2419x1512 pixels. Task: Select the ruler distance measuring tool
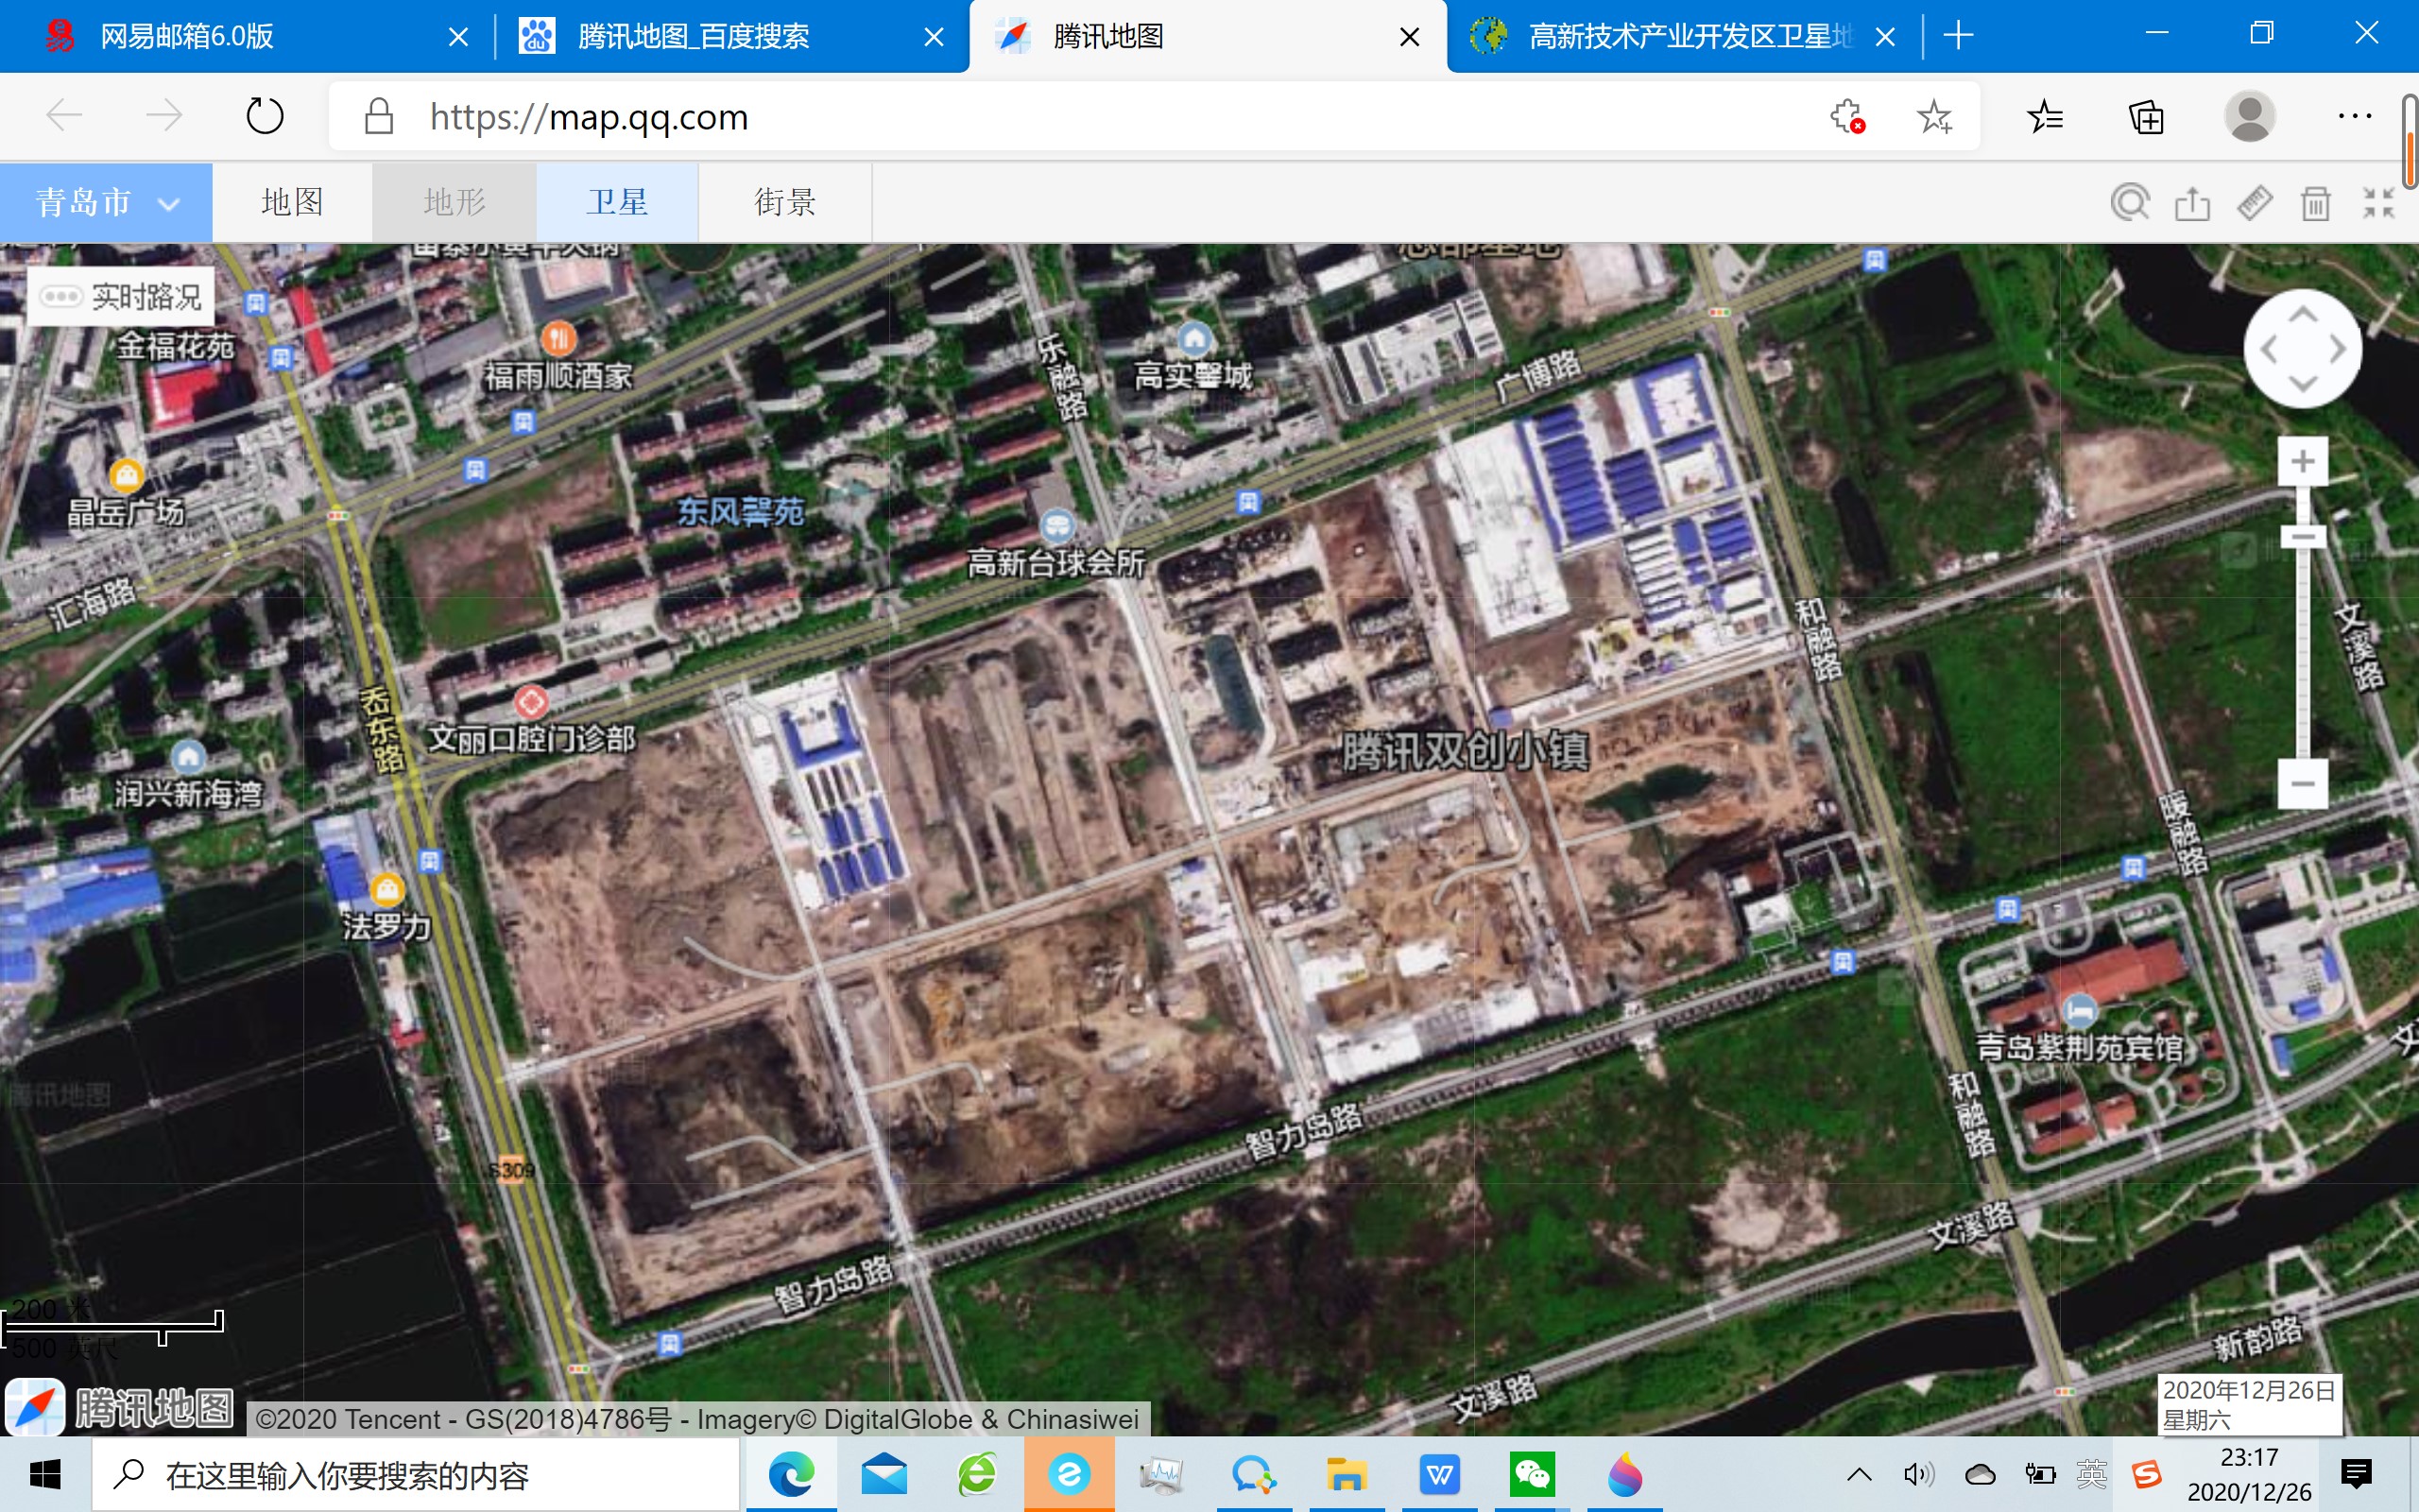[2254, 203]
